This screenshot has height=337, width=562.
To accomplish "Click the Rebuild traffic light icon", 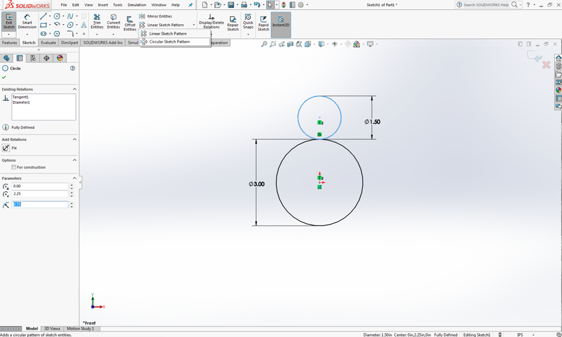I will (283, 5).
